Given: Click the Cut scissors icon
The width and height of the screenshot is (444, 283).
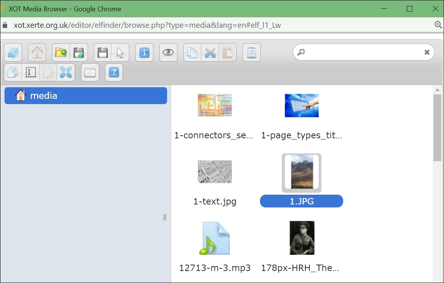Looking at the screenshot, I should coord(210,53).
